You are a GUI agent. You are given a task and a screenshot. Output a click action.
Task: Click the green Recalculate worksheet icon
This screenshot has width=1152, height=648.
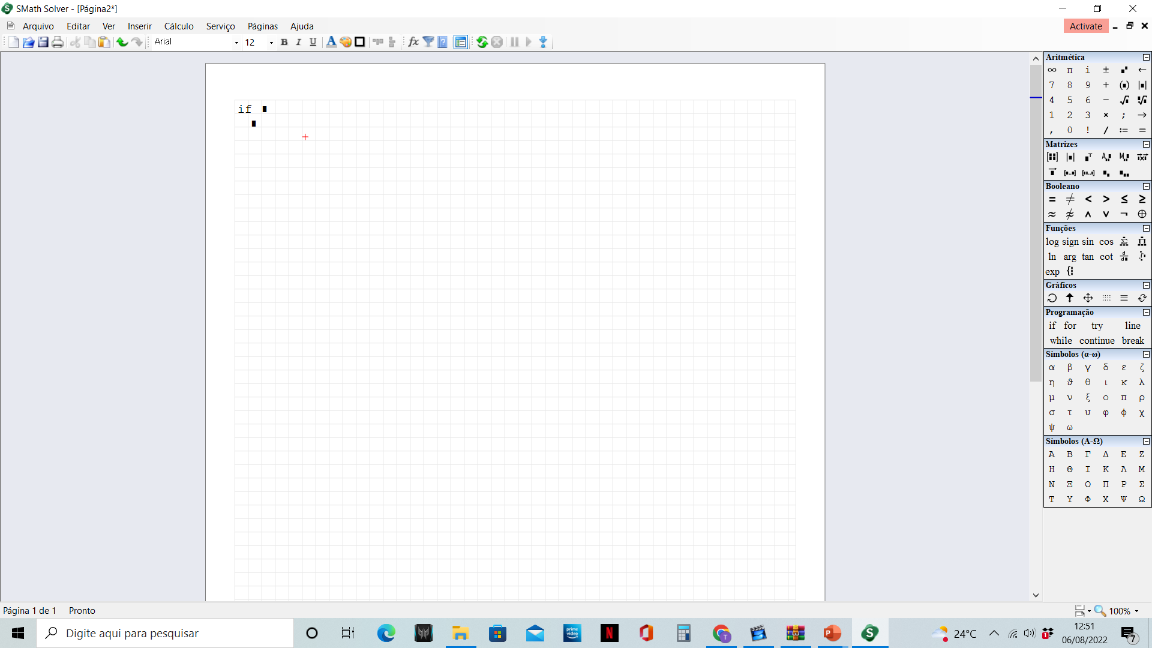pyautogui.click(x=482, y=42)
